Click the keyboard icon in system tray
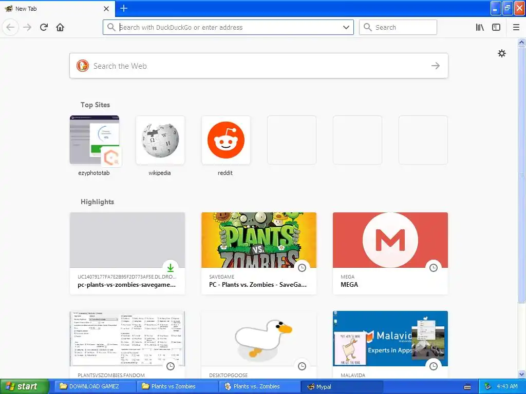Screen dimensions: 526x394 pyautogui.click(x=467, y=387)
